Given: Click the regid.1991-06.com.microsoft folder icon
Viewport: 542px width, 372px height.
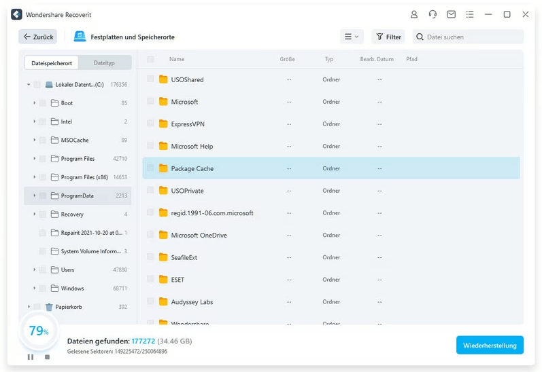Looking at the screenshot, I should coord(163,213).
